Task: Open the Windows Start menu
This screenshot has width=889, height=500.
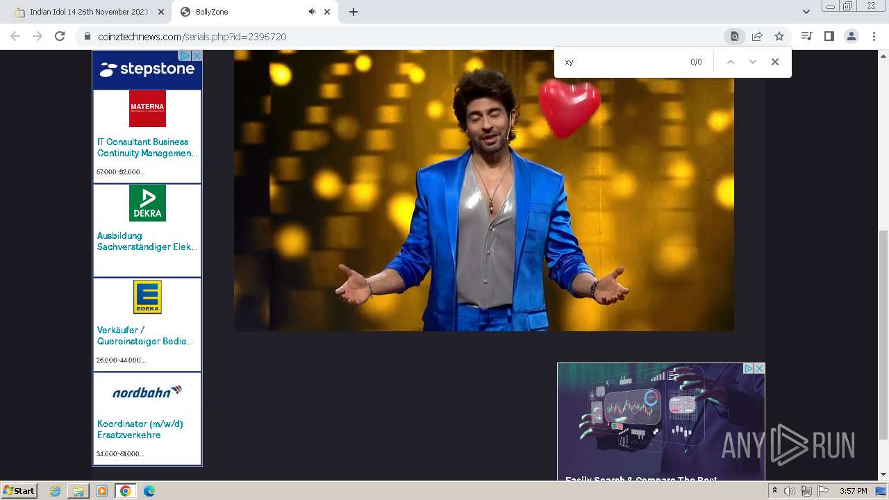Action: point(19,490)
